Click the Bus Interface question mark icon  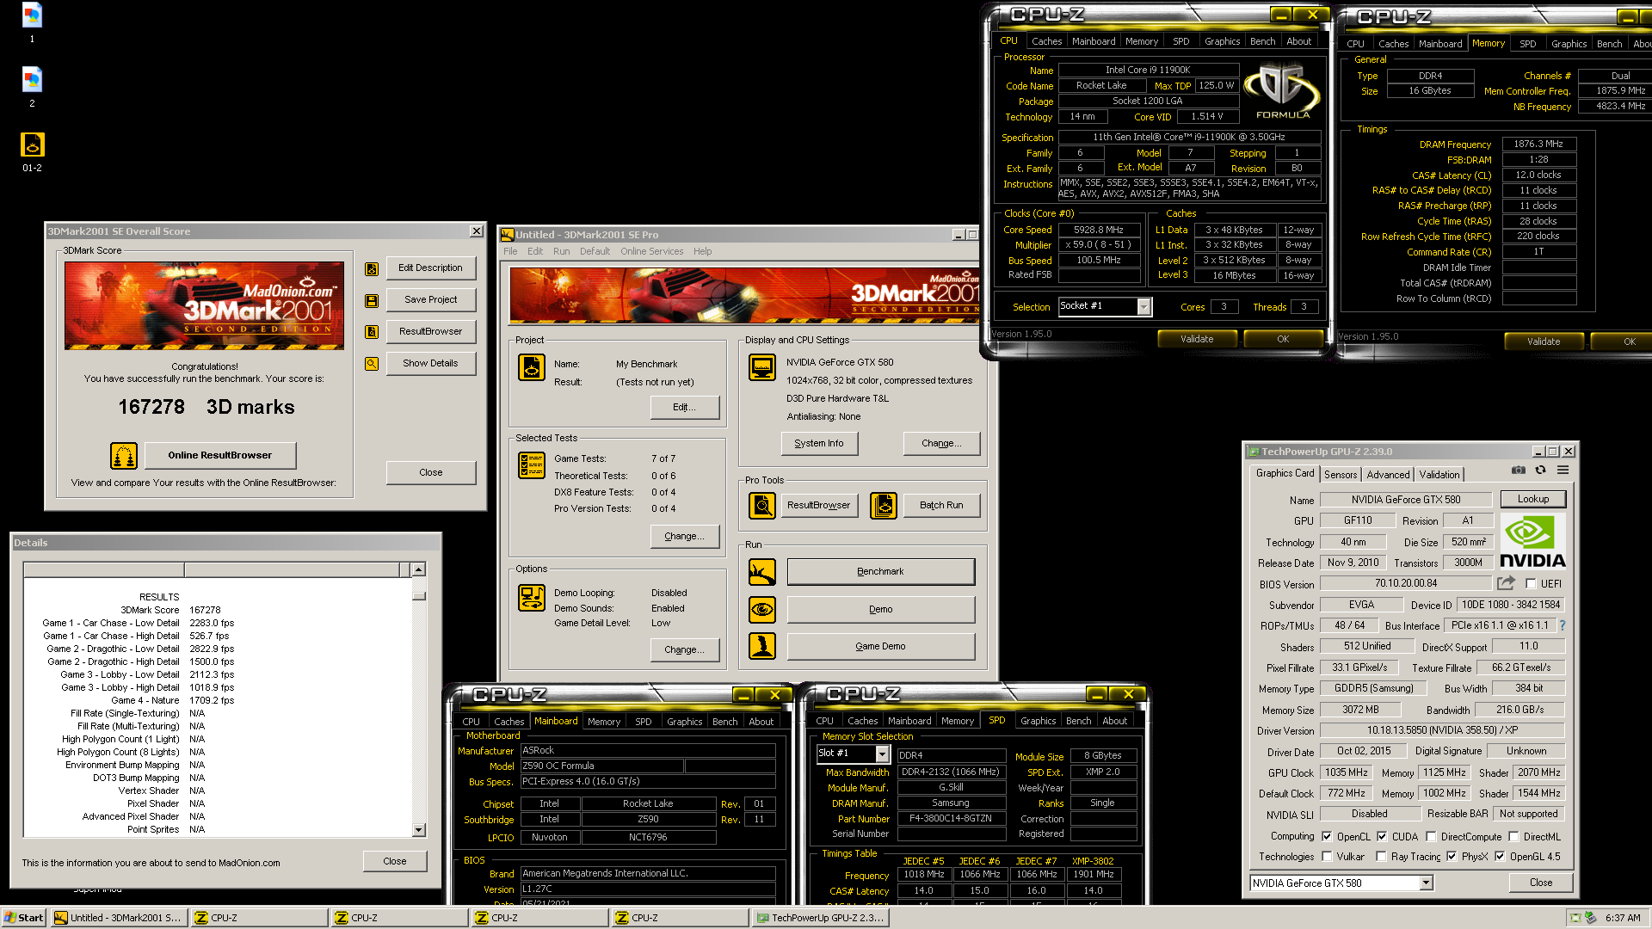click(x=1563, y=625)
